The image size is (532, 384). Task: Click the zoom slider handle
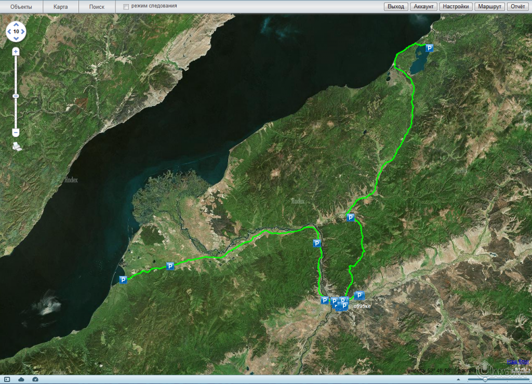point(16,96)
